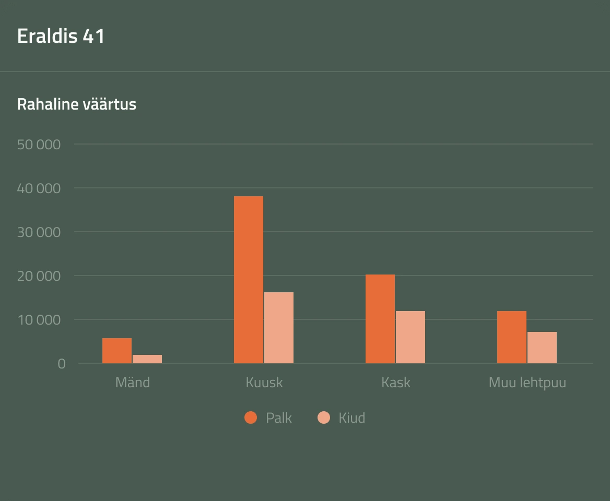Click the Palk legend orange circle
The width and height of the screenshot is (610, 501).
251,418
